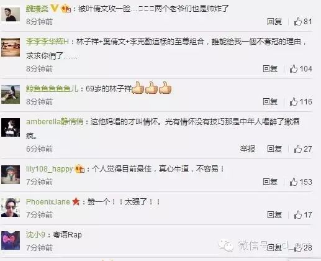Open 李李李华辉H's profile link
Screen dimensions: 321x261
click(x=47, y=42)
